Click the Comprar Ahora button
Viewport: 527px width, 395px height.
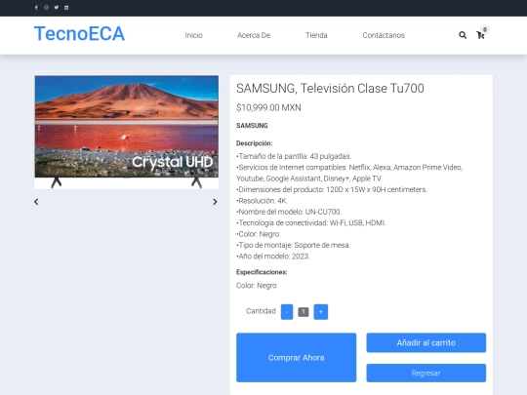tap(296, 357)
